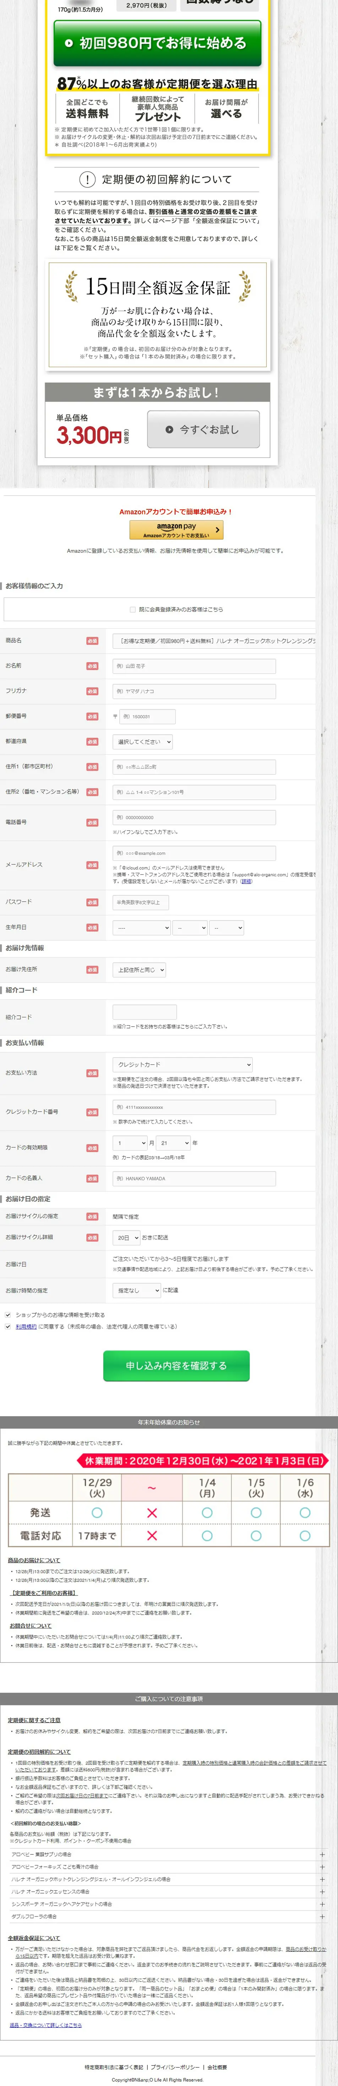The width and height of the screenshot is (338, 2086).
Task: Expand the ハレナ オーガニックエッセンスの場合 row
Action: 168,1892
